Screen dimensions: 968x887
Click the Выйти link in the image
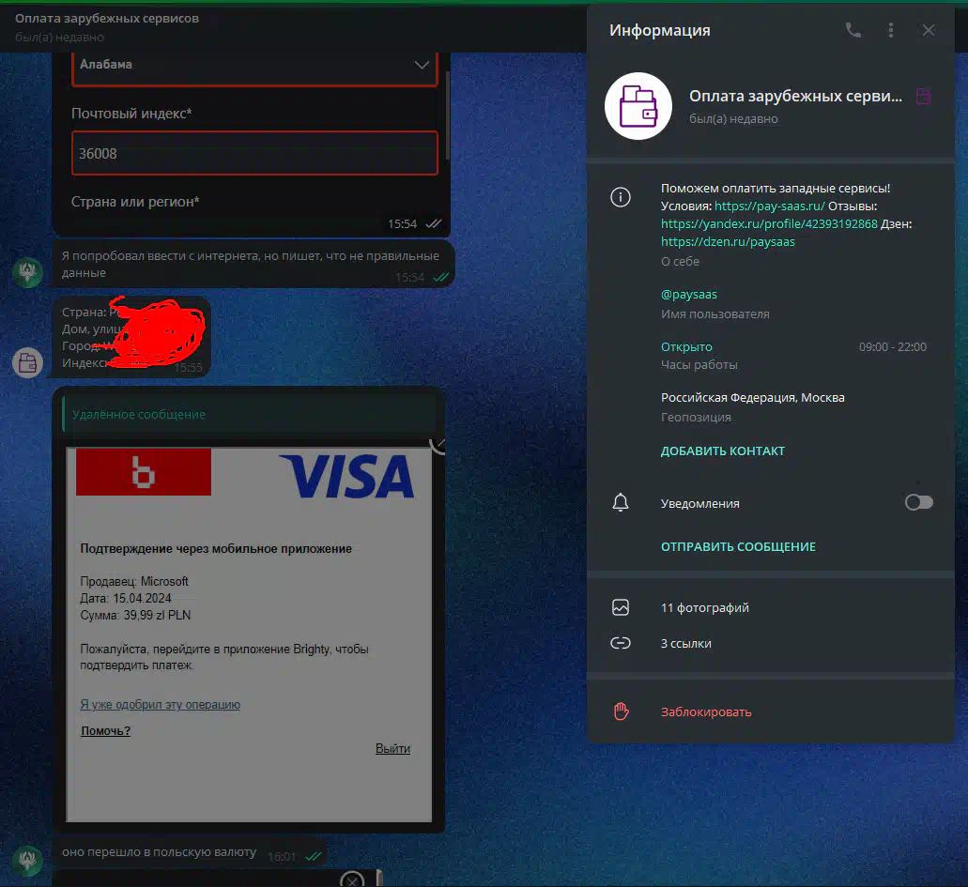392,749
